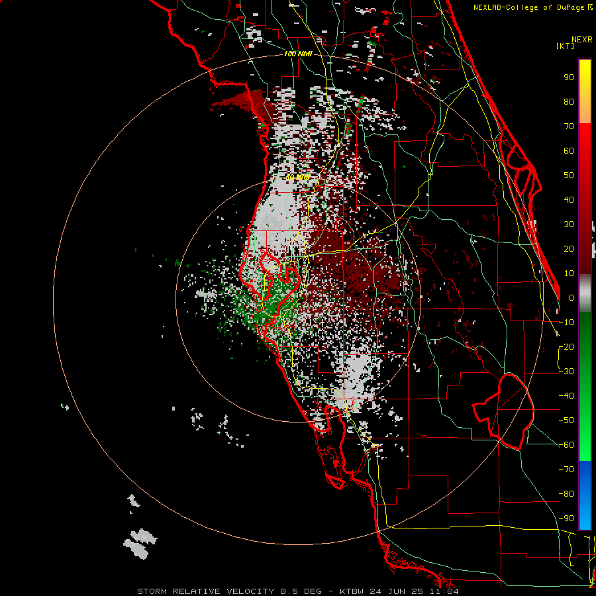Click the 60 value on the velocity scale
The height and width of the screenshot is (596, 596).
(569, 151)
